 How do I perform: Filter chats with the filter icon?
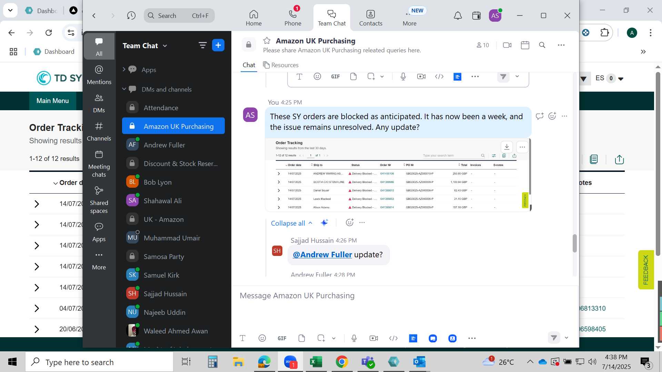(x=202, y=45)
